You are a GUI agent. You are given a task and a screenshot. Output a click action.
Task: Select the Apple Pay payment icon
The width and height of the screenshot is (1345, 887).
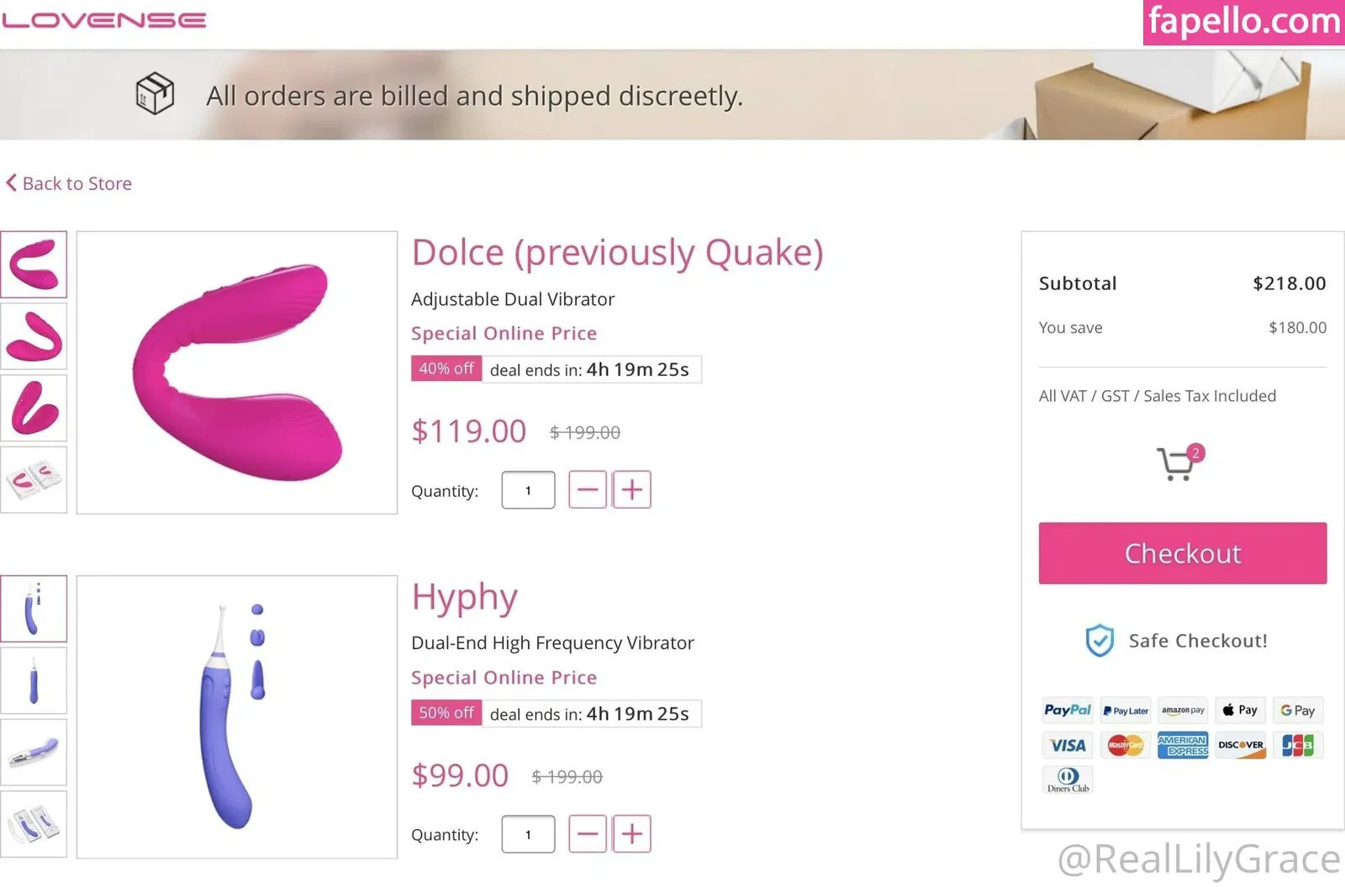1240,710
